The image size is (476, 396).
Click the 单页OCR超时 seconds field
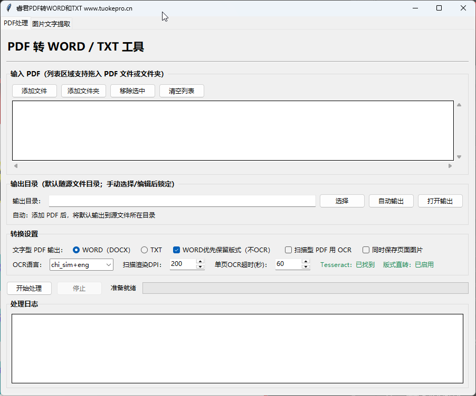coord(288,264)
